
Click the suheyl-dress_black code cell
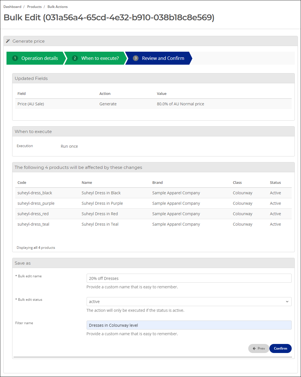click(x=35, y=193)
